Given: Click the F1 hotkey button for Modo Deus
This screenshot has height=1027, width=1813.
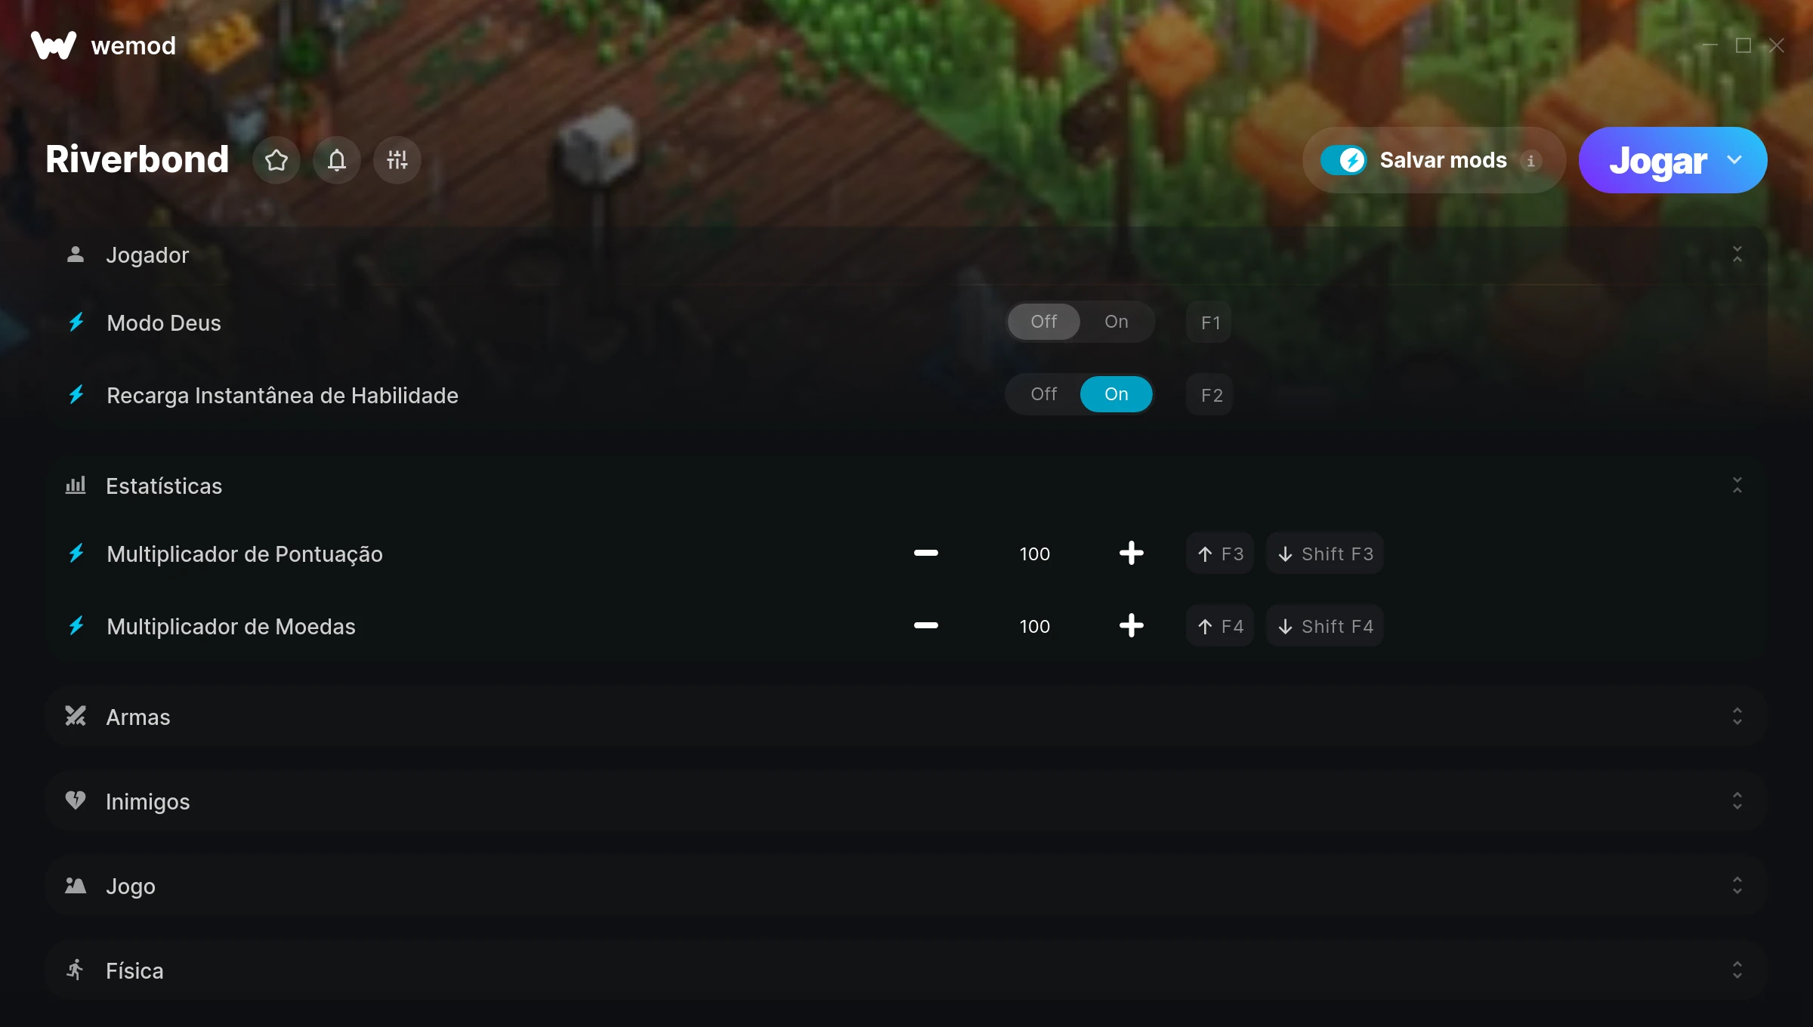Looking at the screenshot, I should pyautogui.click(x=1209, y=322).
